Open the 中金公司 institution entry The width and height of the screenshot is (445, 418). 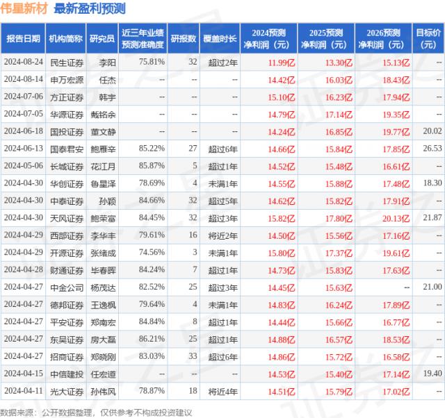(x=66, y=287)
